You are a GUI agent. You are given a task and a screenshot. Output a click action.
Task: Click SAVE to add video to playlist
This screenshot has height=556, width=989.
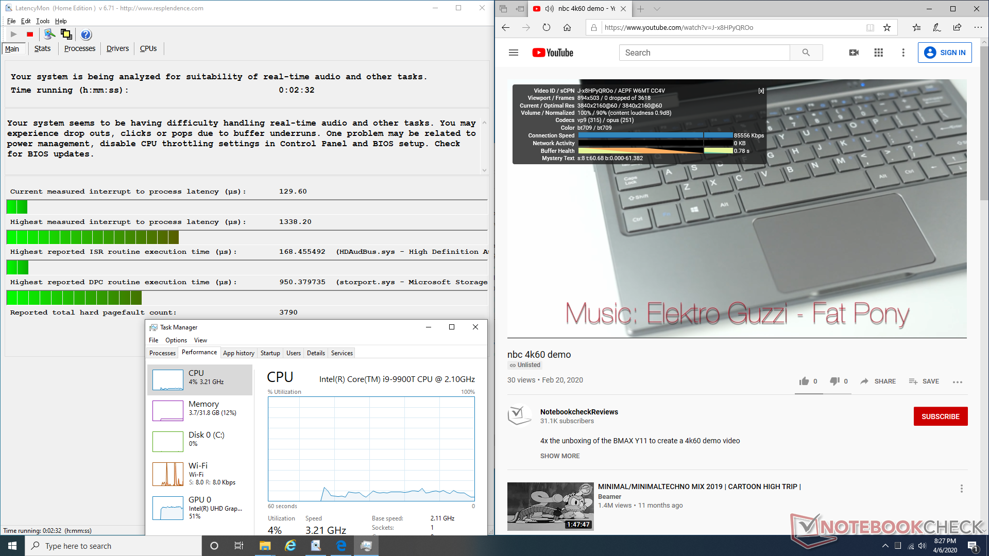[924, 381]
